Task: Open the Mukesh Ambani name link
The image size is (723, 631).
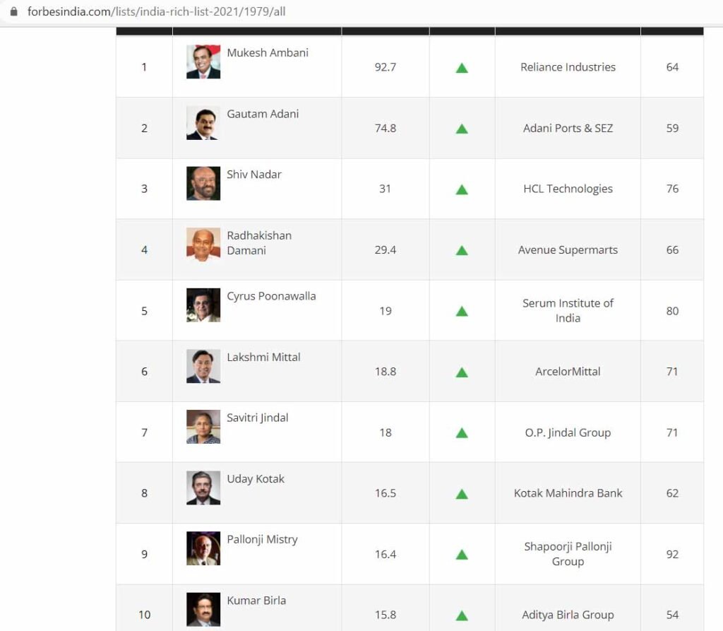Action: (x=268, y=52)
